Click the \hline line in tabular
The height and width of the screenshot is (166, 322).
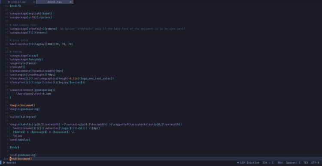(x=18, y=136)
